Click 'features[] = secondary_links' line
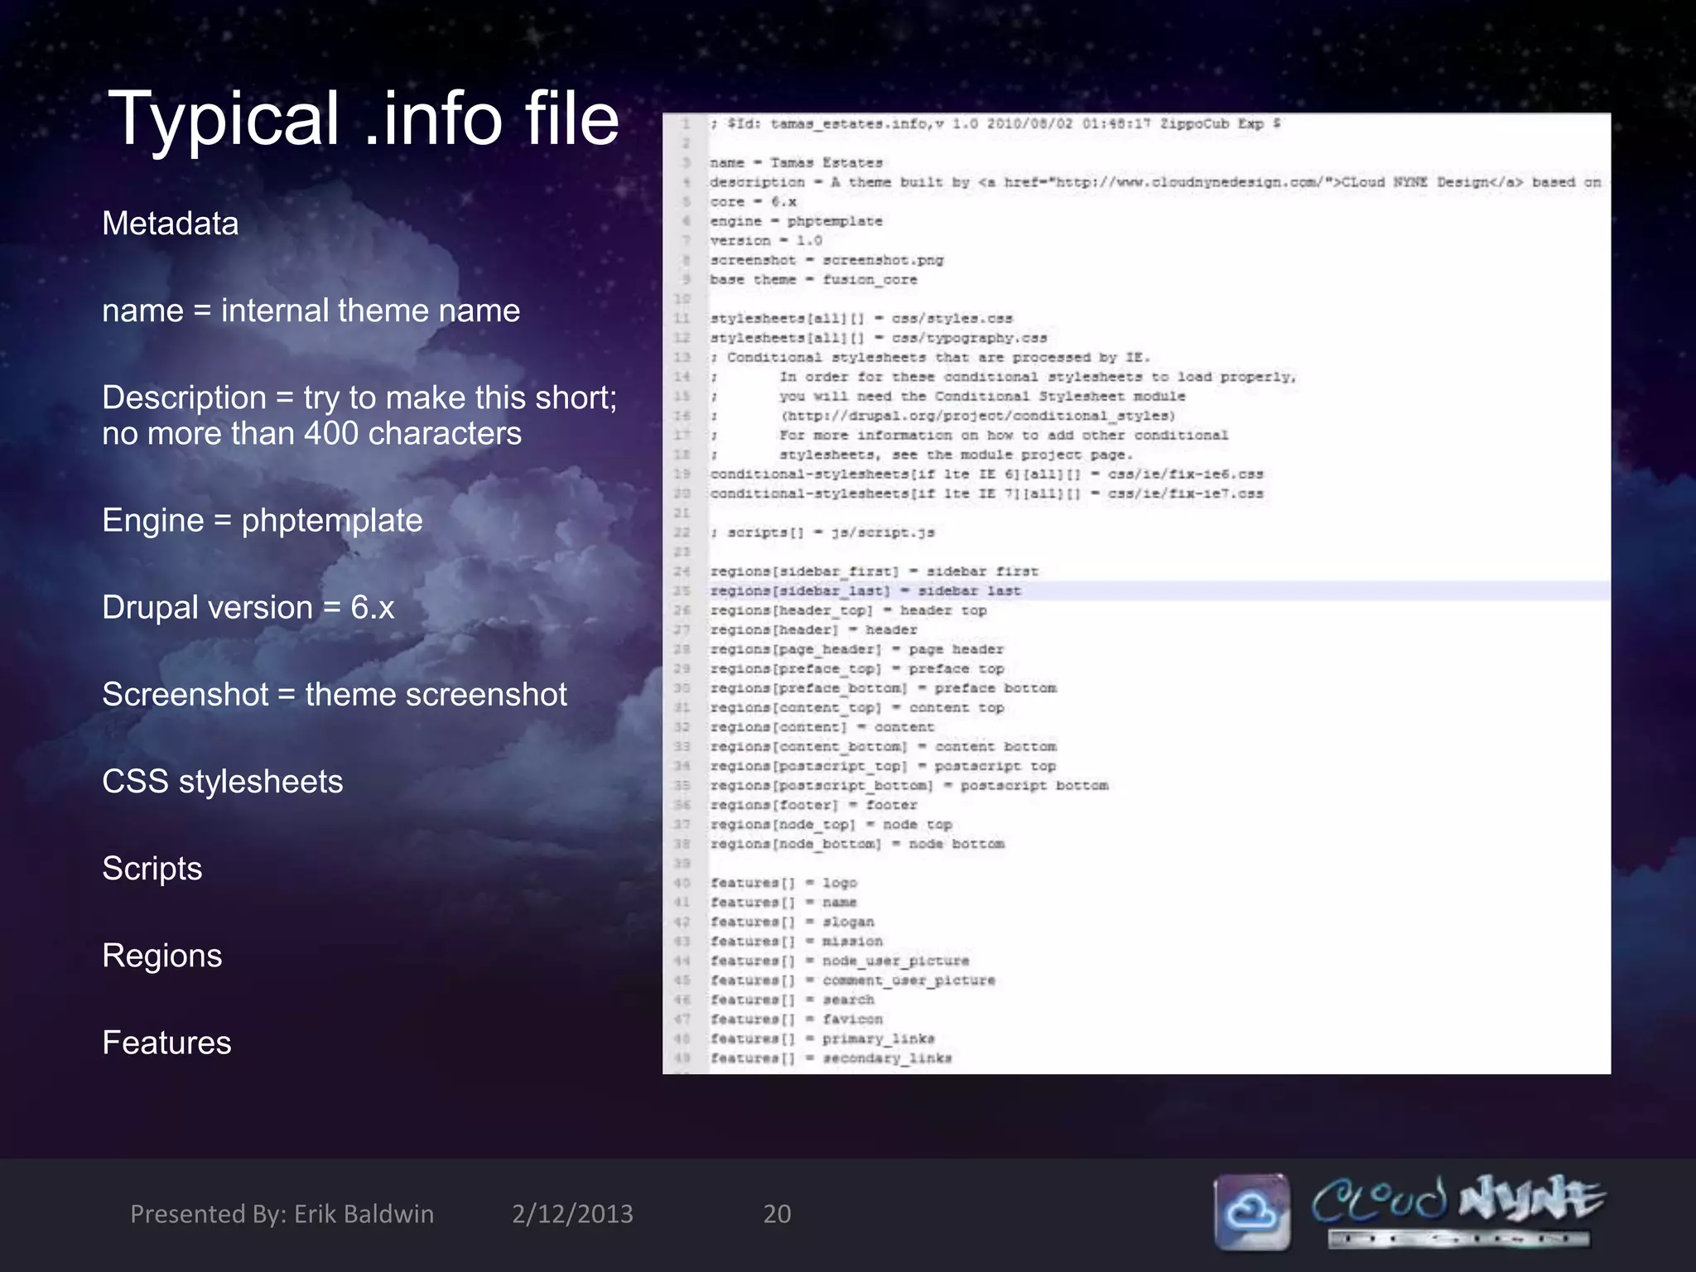Viewport: 1696px width, 1272px height. click(831, 1058)
